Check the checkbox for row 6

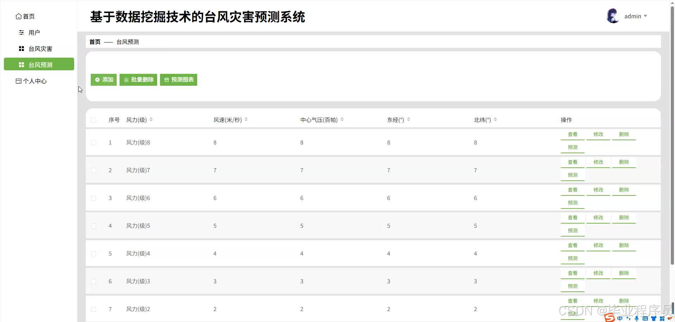(x=94, y=282)
